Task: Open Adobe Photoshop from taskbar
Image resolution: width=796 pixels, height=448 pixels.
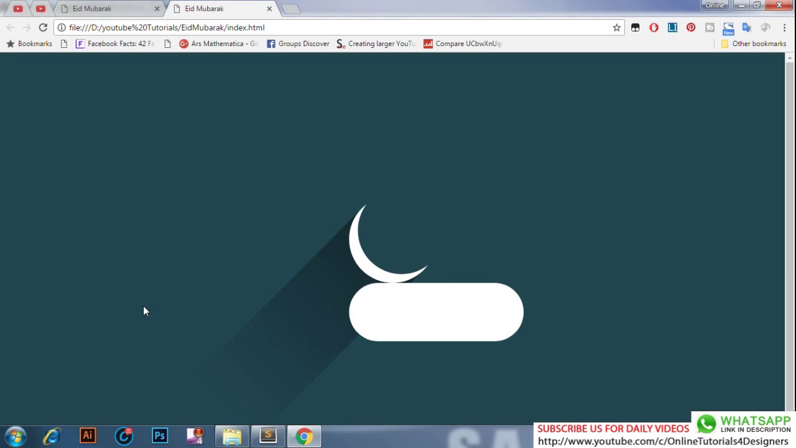Action: point(160,436)
